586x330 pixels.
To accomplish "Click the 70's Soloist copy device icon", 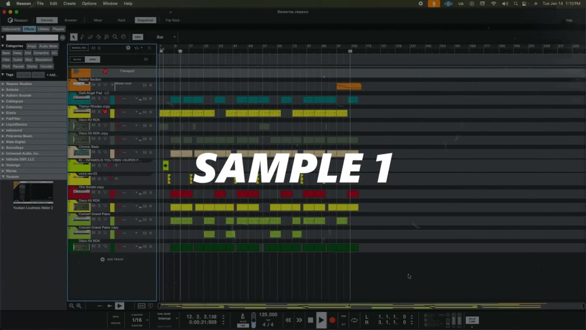I will (x=81, y=192).
